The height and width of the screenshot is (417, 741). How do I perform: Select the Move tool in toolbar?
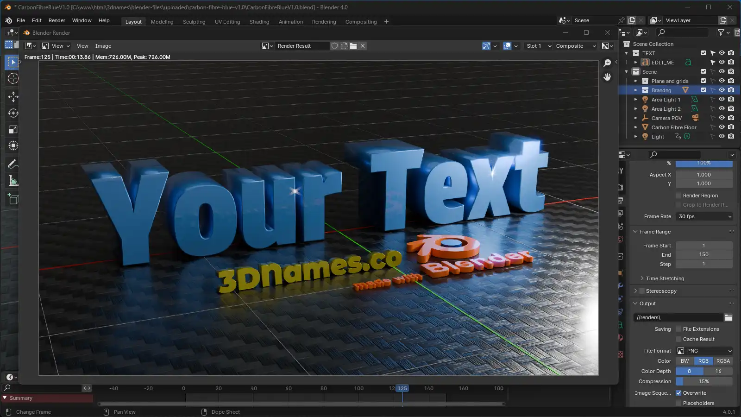(13, 96)
